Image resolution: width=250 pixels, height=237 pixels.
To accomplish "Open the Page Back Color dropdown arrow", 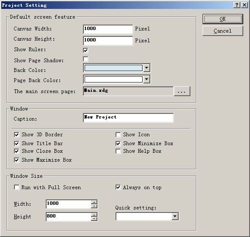I will [x=147, y=79].
